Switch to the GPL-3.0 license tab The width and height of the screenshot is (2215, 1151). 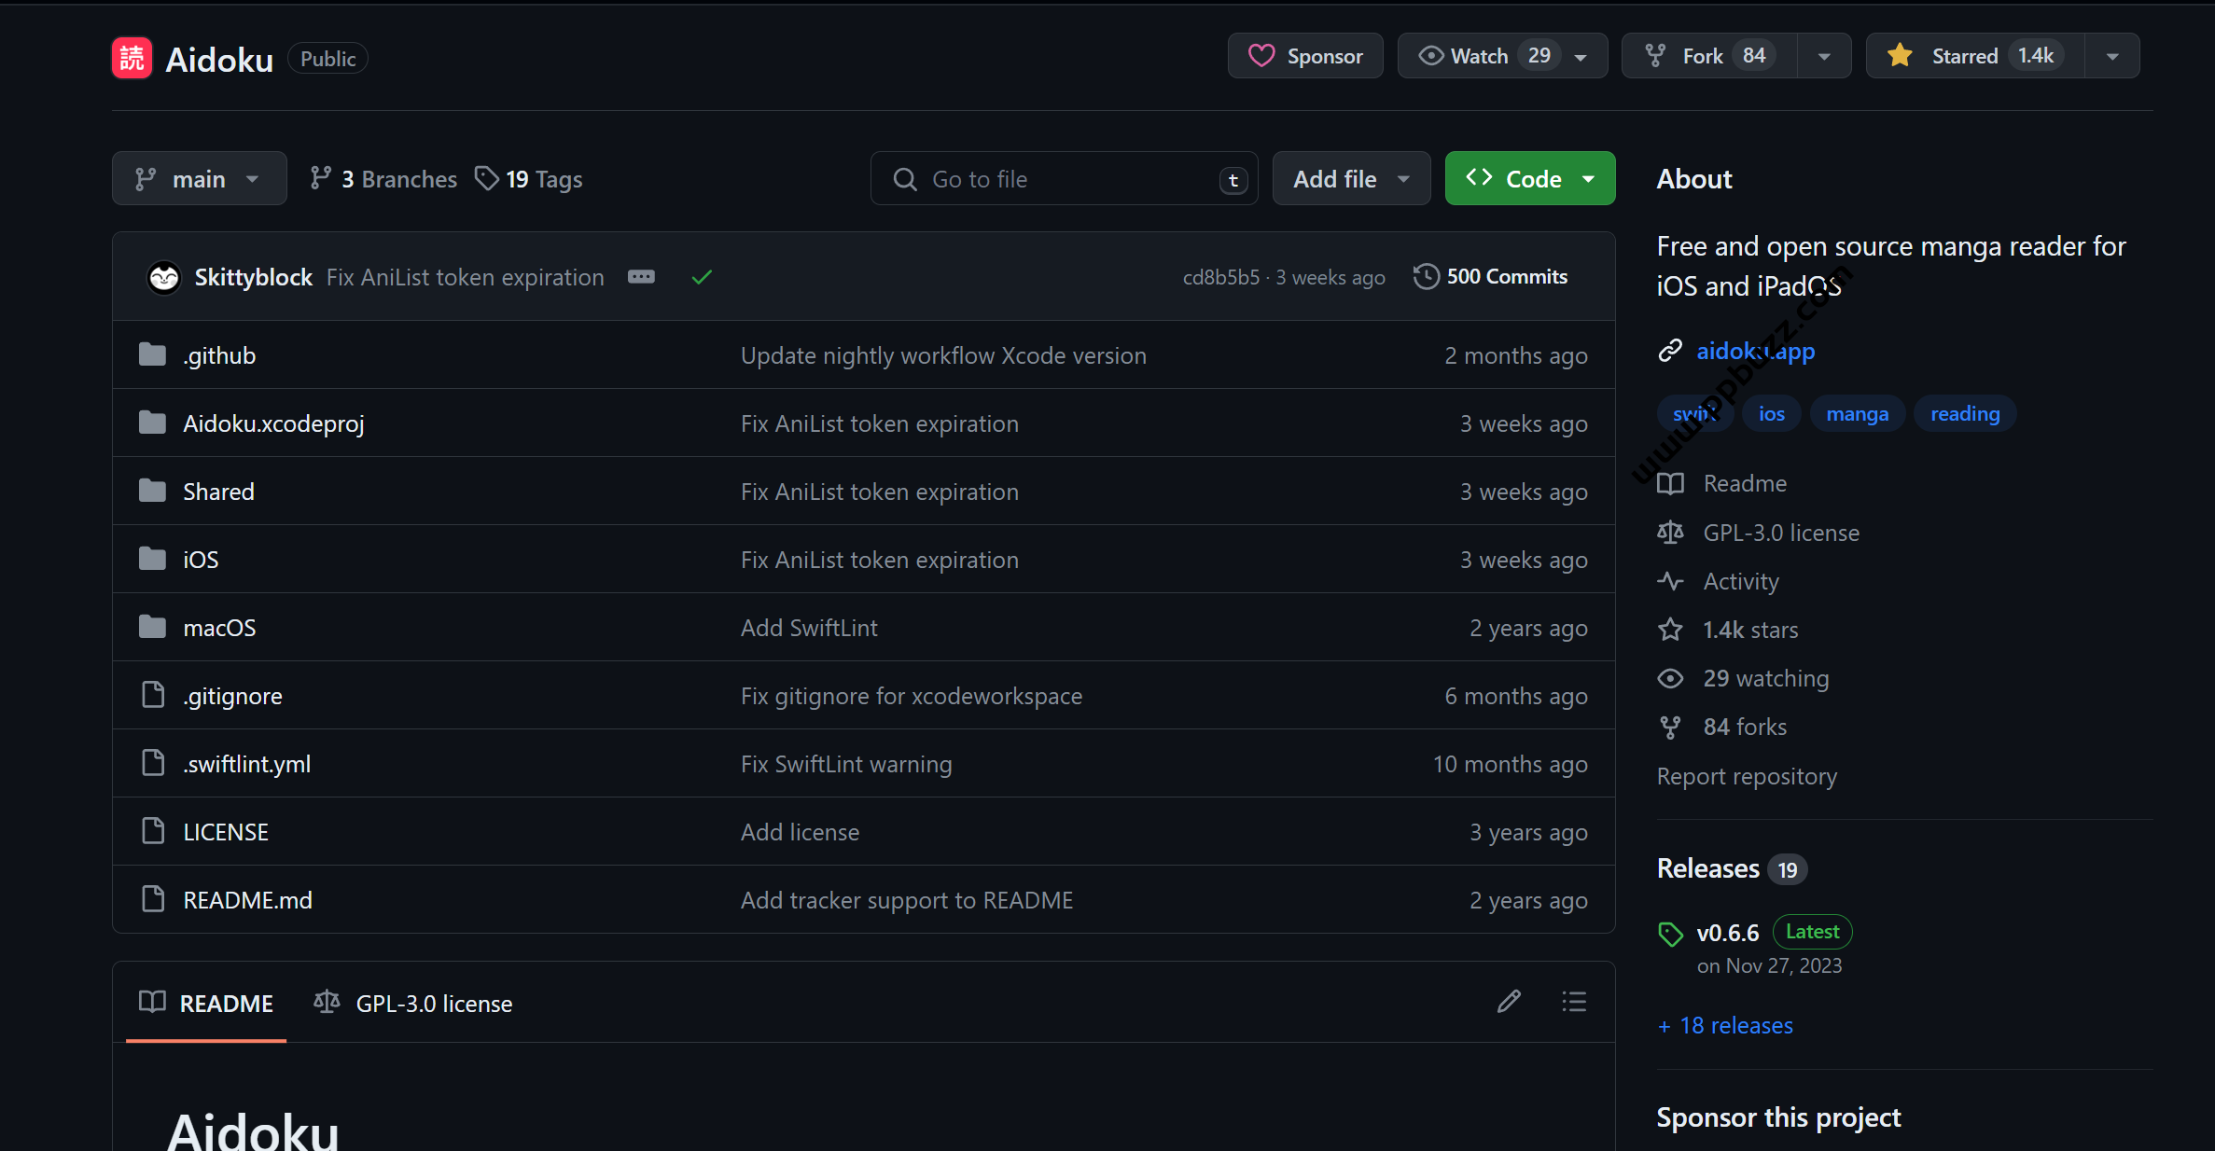click(x=413, y=1004)
